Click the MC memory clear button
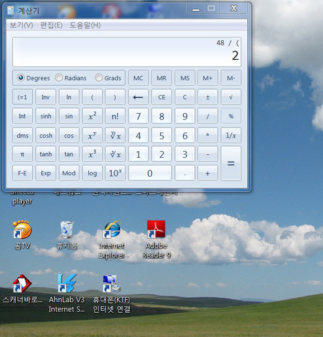The height and width of the screenshot is (337, 323). (138, 78)
